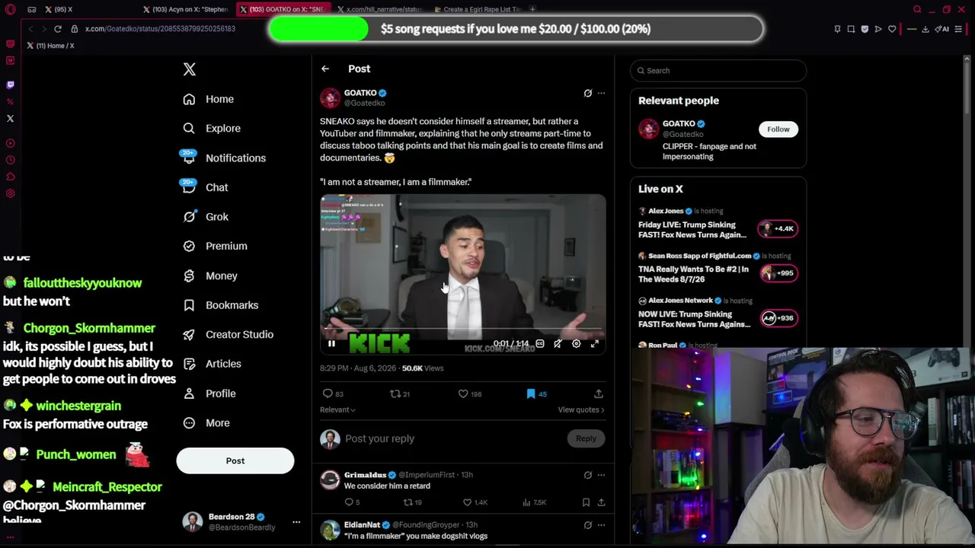Repost GOATKO's post

click(x=395, y=393)
